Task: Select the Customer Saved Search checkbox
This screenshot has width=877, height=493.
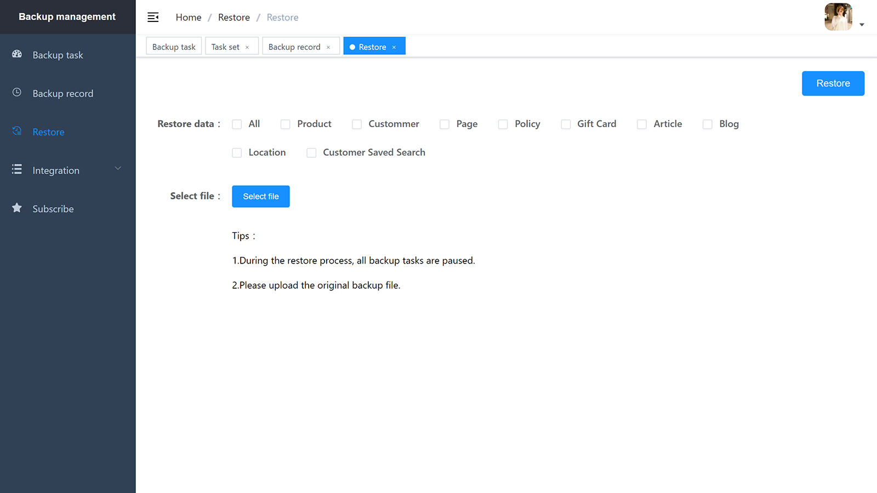Action: [311, 153]
